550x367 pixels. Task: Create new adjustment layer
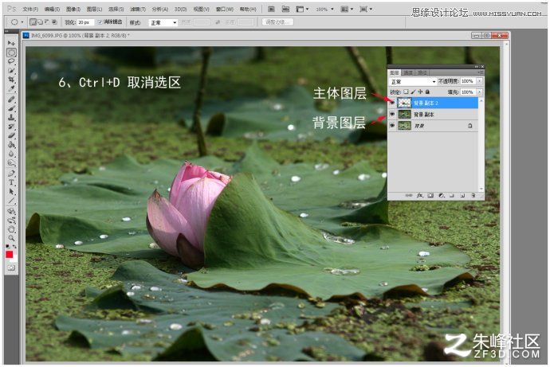point(441,195)
